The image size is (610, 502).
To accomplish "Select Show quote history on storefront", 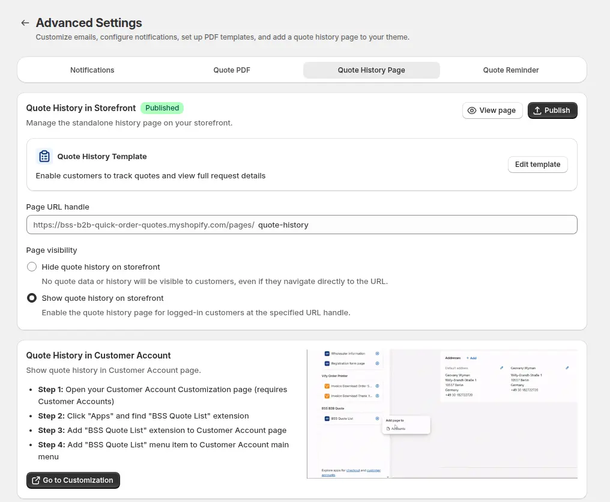I will click(x=32, y=298).
